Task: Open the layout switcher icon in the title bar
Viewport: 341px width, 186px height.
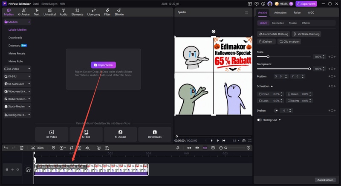Action: pyautogui.click(x=250, y=4)
